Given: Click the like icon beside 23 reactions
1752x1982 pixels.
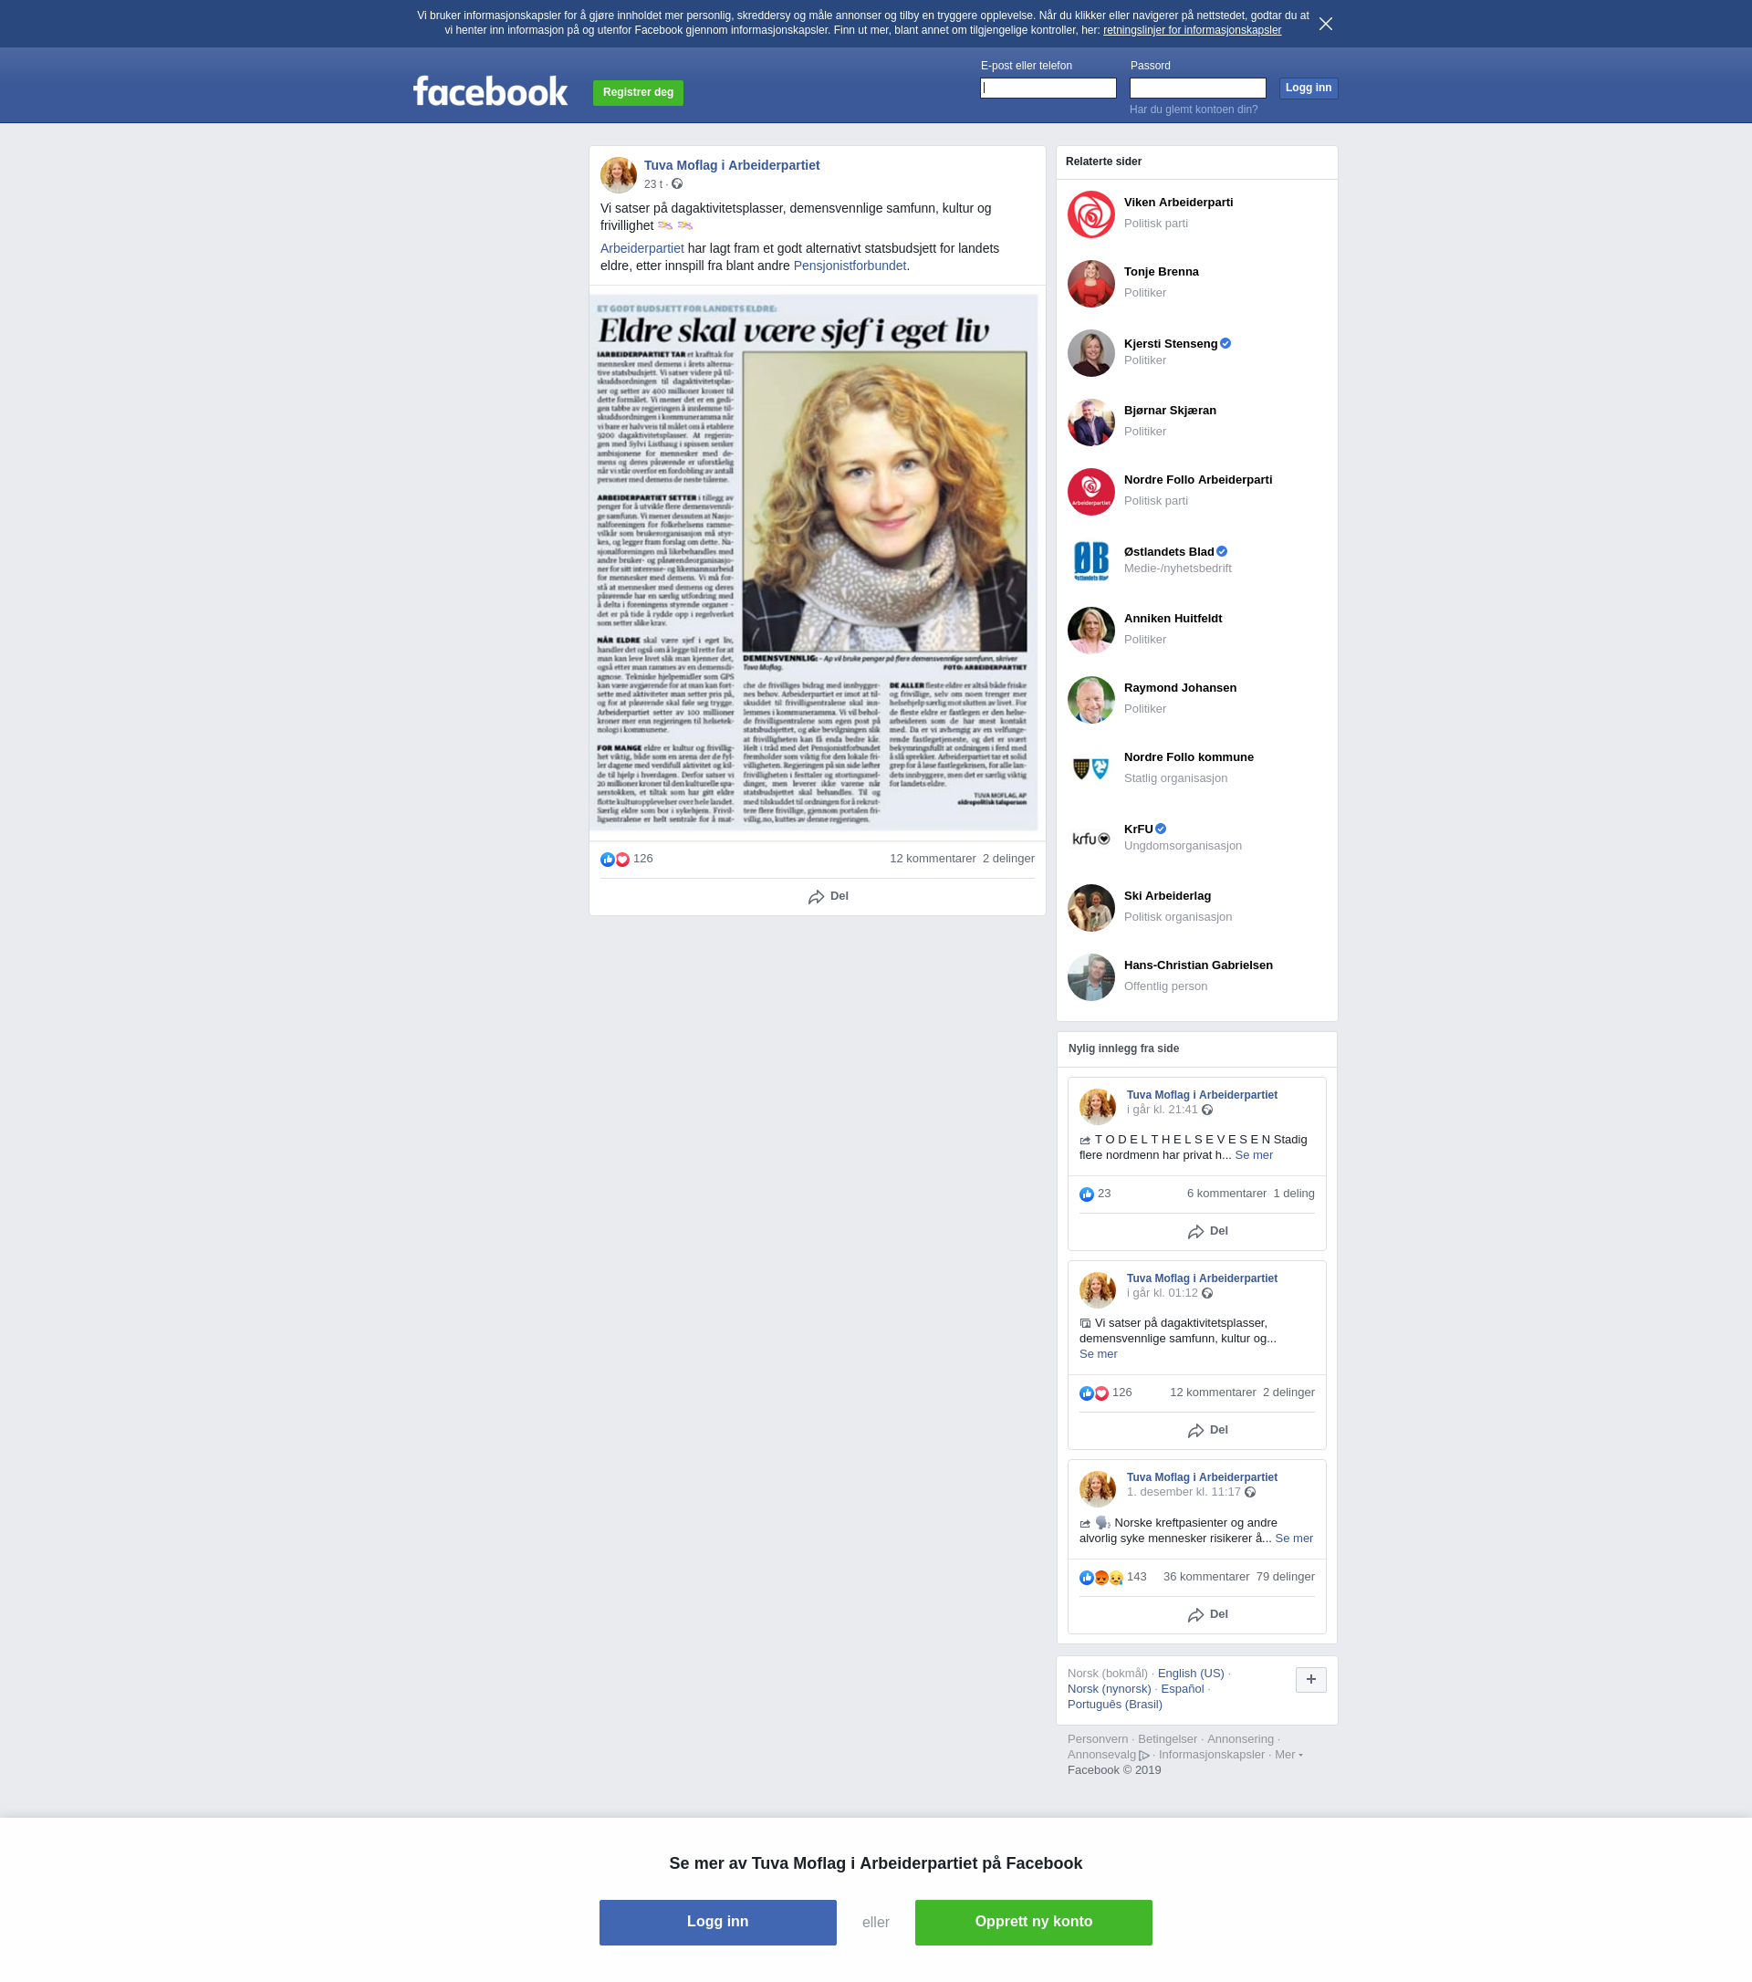Looking at the screenshot, I should pos(1087,1194).
